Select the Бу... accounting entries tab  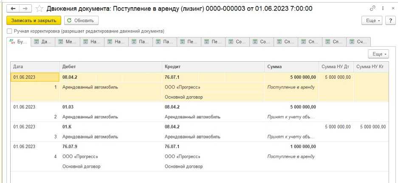click(x=19, y=42)
